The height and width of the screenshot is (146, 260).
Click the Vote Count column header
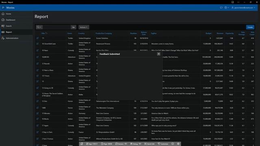pos(252,33)
